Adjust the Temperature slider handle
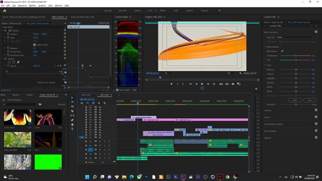 (296, 56)
